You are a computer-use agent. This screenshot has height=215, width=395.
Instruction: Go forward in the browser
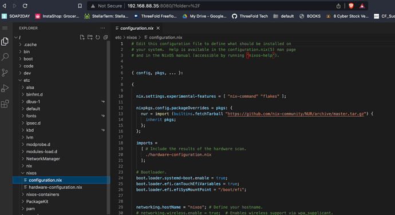pos(15,6)
